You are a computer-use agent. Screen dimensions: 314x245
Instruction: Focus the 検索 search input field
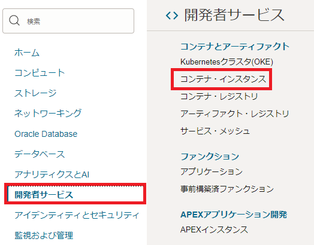tap(68, 21)
